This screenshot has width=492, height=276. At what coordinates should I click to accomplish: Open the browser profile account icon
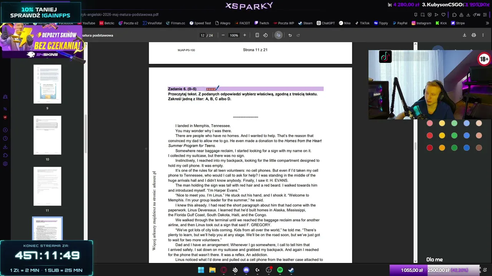click(461, 15)
